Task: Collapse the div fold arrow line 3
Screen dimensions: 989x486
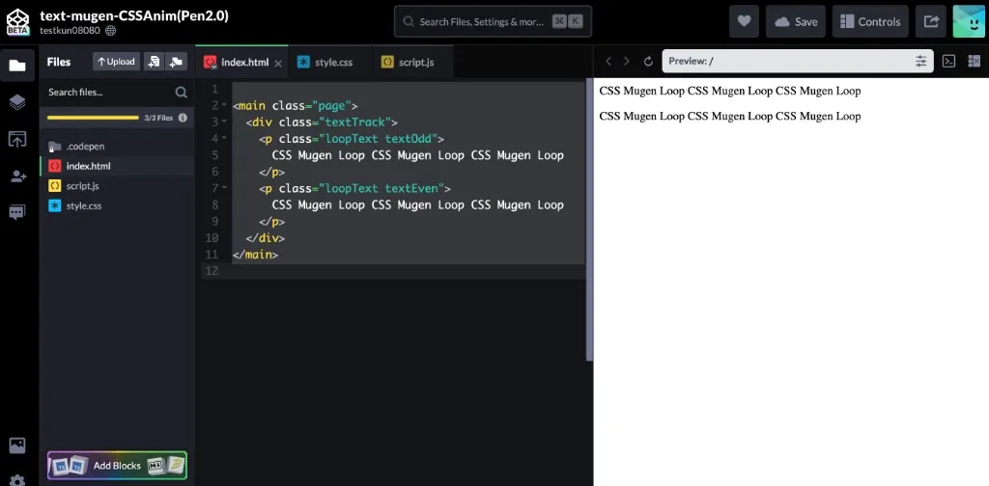Action: [224, 121]
